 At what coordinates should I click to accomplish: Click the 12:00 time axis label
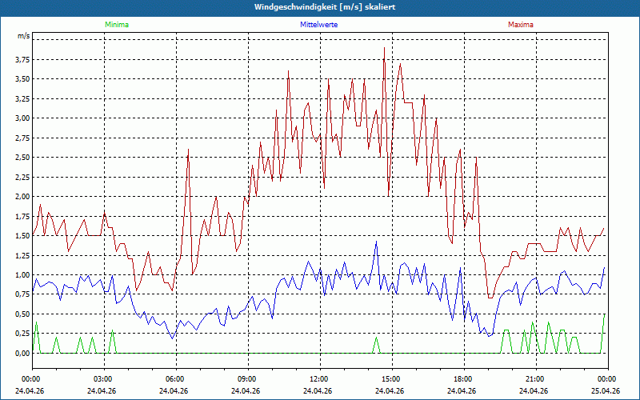[x=319, y=379]
